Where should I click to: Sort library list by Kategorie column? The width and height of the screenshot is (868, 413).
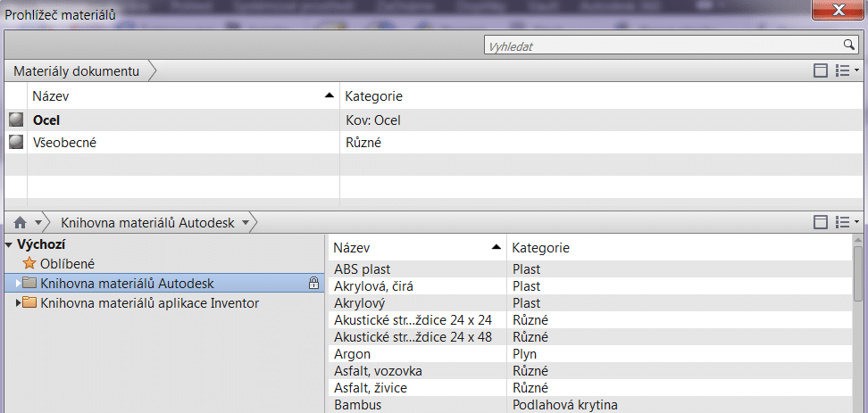click(680, 248)
